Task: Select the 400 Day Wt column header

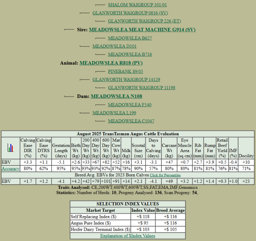Action: click(96, 148)
